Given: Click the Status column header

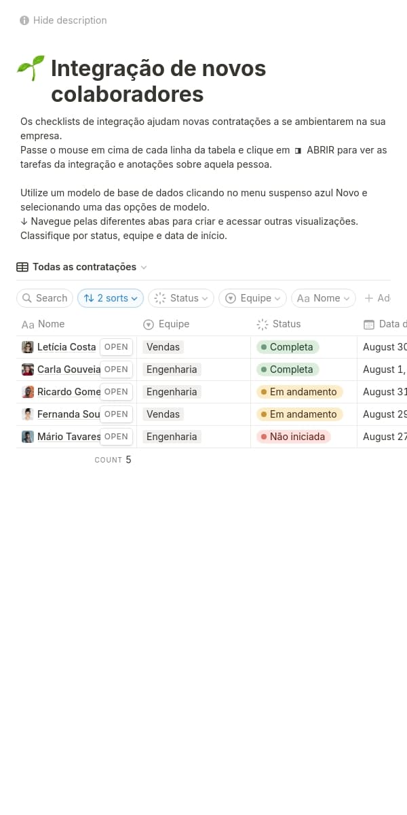Looking at the screenshot, I should tap(286, 324).
